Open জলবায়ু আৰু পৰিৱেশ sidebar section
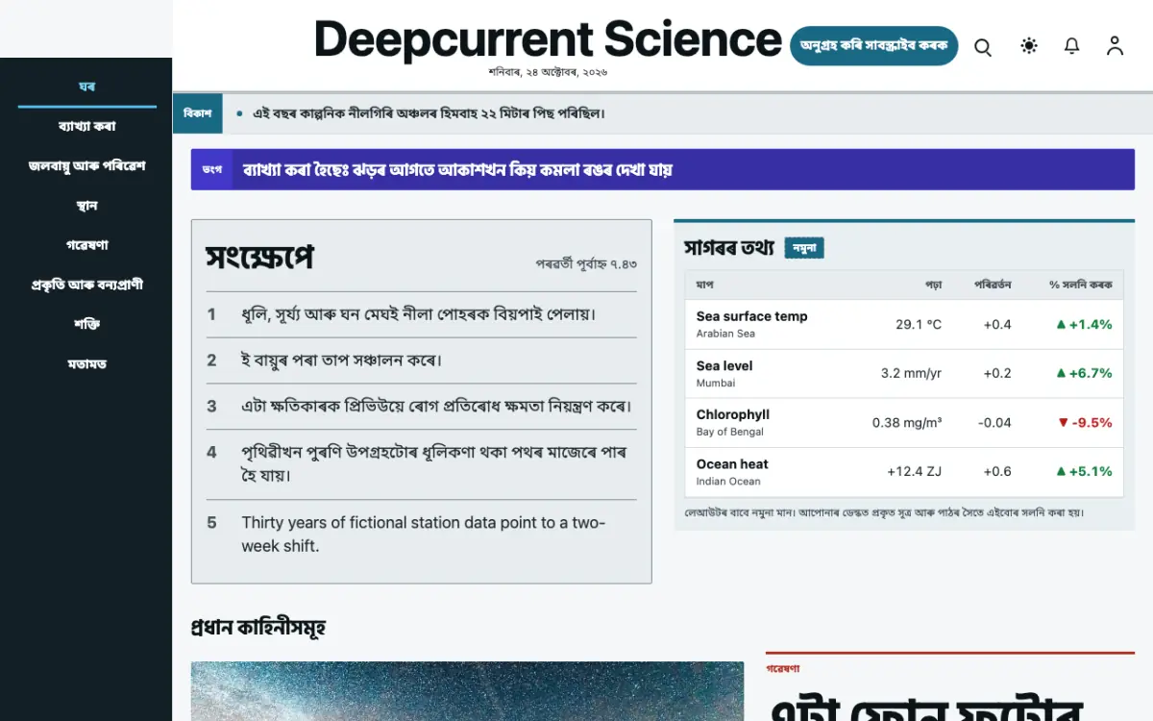Image resolution: width=1153 pixels, height=721 pixels. click(x=87, y=165)
